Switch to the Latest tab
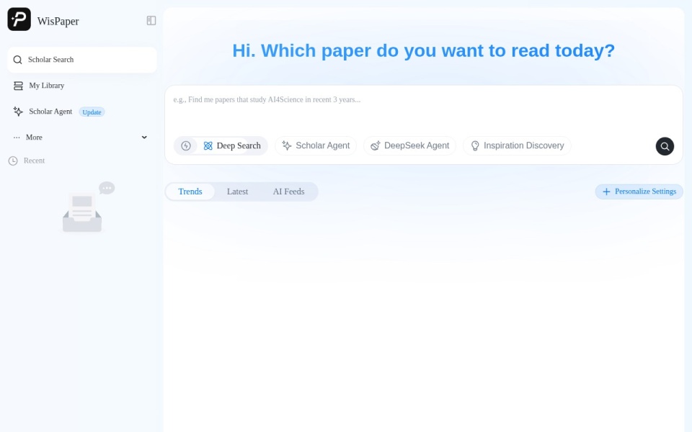Image resolution: width=692 pixels, height=432 pixels. [x=237, y=192]
